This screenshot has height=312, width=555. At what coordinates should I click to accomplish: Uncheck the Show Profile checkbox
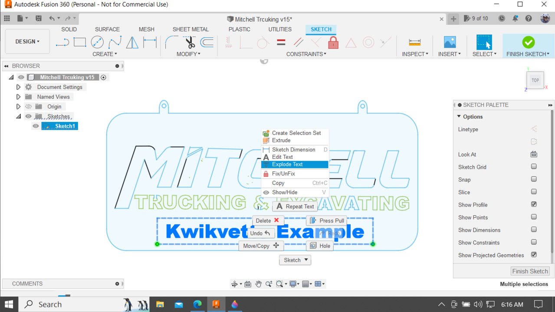coord(534,204)
